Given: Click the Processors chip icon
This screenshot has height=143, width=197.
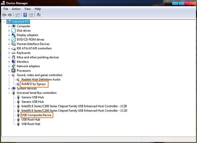Looking at the screenshot, I should pos(14,71).
